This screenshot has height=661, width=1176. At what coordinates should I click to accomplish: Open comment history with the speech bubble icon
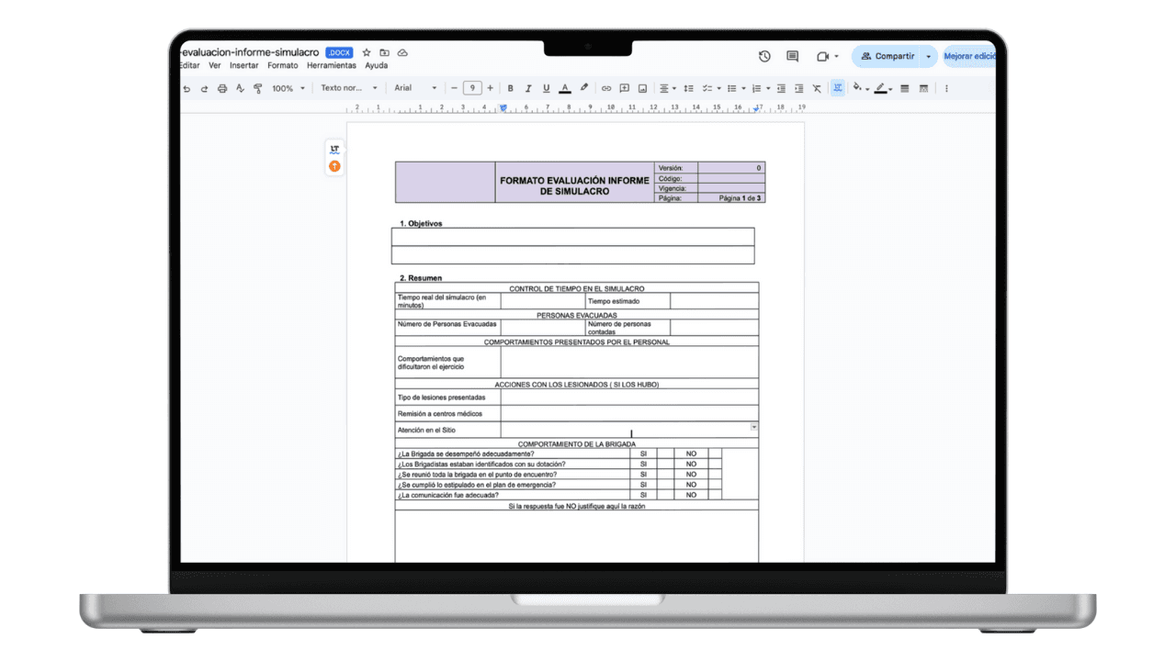[791, 56]
